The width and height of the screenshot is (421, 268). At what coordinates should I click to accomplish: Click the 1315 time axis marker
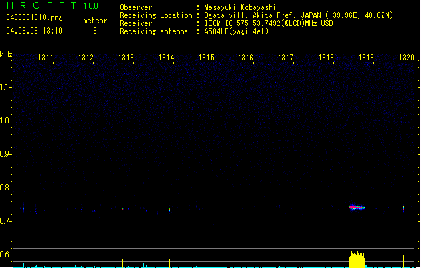[x=206, y=58]
